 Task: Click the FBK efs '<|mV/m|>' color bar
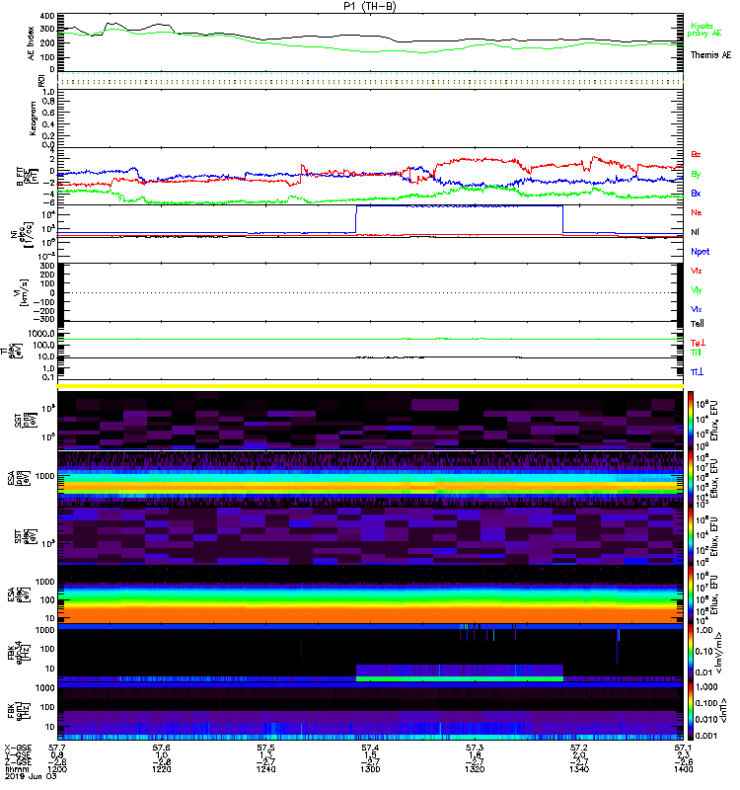pyautogui.click(x=691, y=653)
